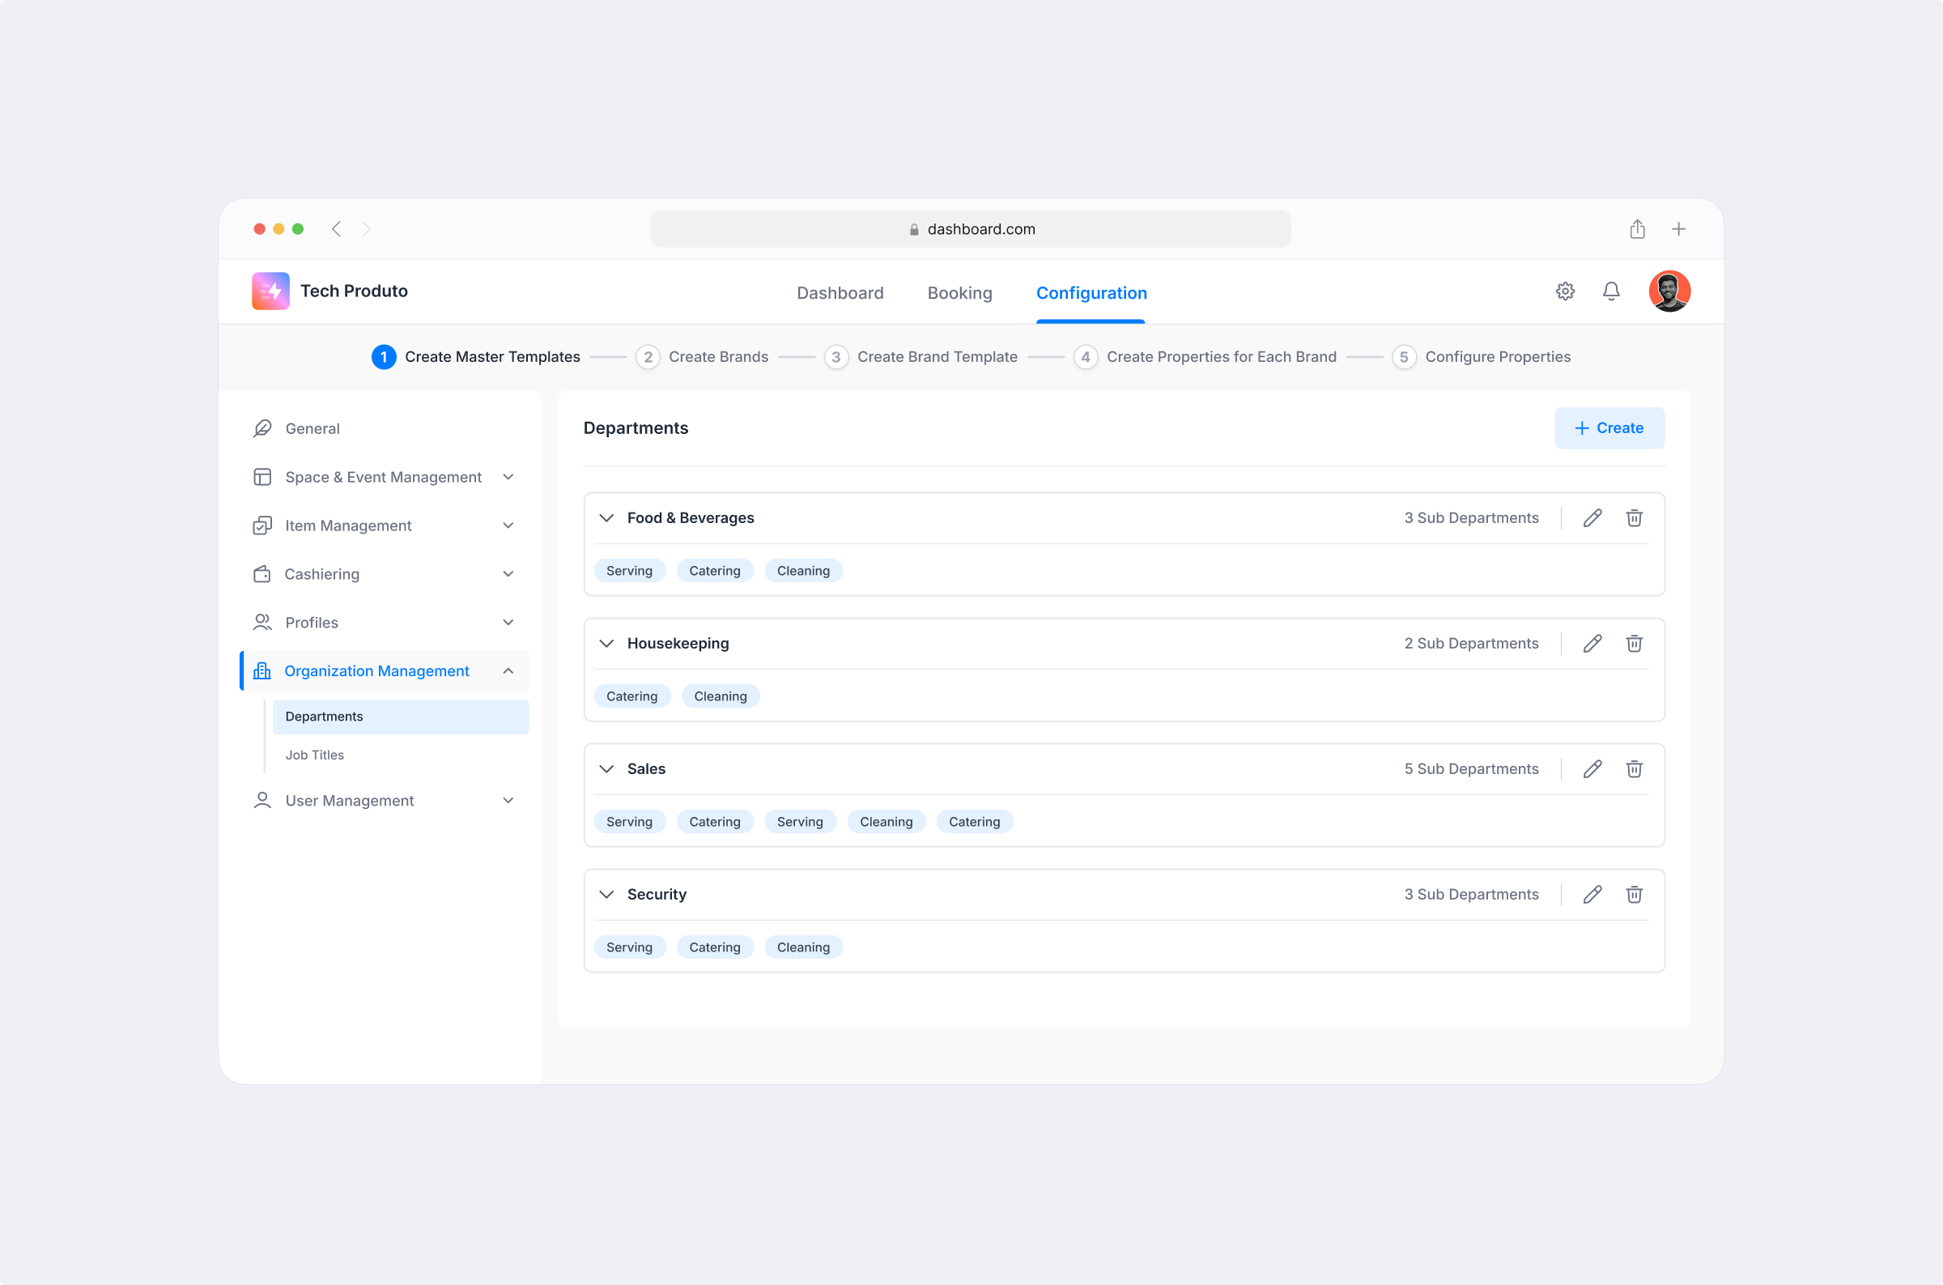The height and width of the screenshot is (1285, 1943).
Task: Edit the Food & Beverages department
Action: (x=1593, y=518)
